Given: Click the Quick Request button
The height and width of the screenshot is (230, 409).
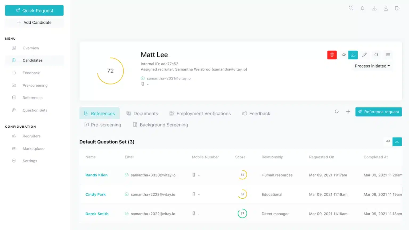Looking at the screenshot, I should tap(34, 11).
